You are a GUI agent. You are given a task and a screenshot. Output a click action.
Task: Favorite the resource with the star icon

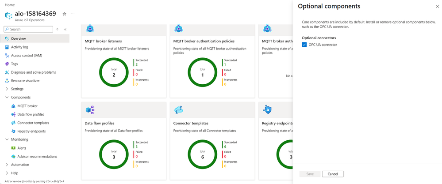tap(64, 14)
